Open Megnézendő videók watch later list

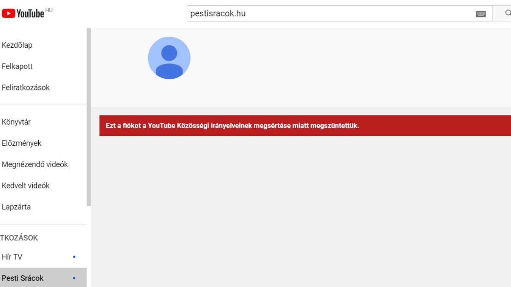[x=35, y=164]
